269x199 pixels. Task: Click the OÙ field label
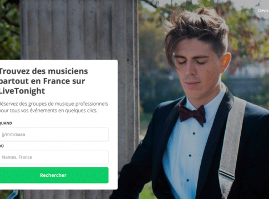click(x=2, y=146)
